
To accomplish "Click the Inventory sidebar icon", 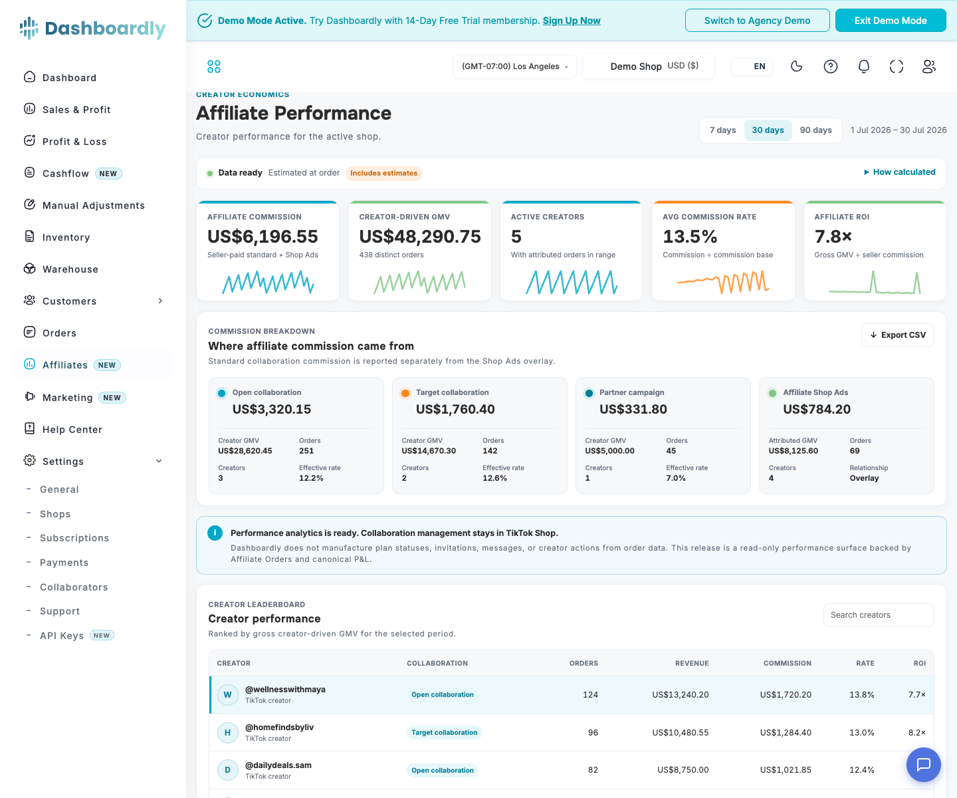I will [x=29, y=237].
